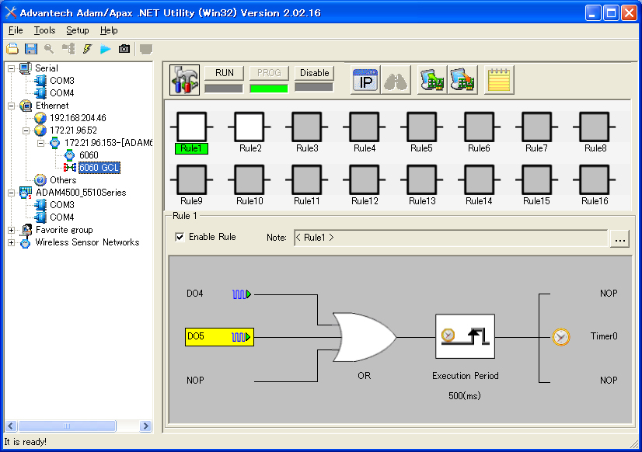This screenshot has width=642, height=452.
Task: Select the Rule12 block icon
Action: (364, 180)
